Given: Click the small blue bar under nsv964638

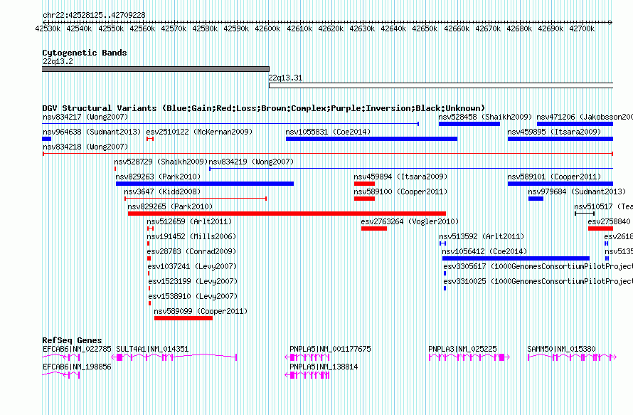Looking at the screenshot, I should pyautogui.click(x=46, y=139).
